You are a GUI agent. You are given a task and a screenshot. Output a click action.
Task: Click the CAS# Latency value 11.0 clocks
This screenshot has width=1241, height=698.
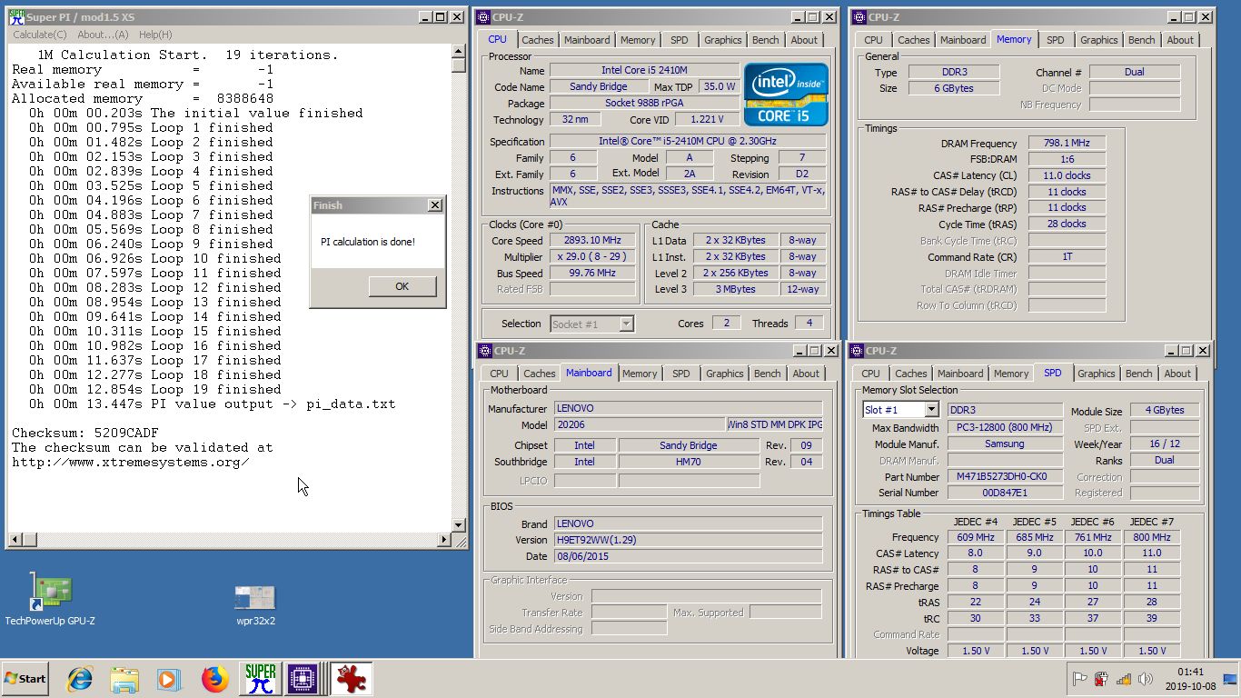(x=1067, y=175)
